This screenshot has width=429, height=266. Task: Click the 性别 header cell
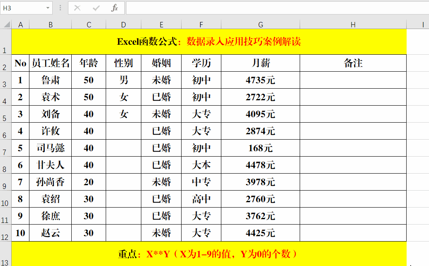click(124, 63)
